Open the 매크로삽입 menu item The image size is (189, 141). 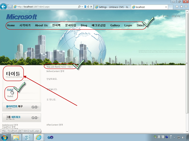pyautogui.click(x=99, y=25)
